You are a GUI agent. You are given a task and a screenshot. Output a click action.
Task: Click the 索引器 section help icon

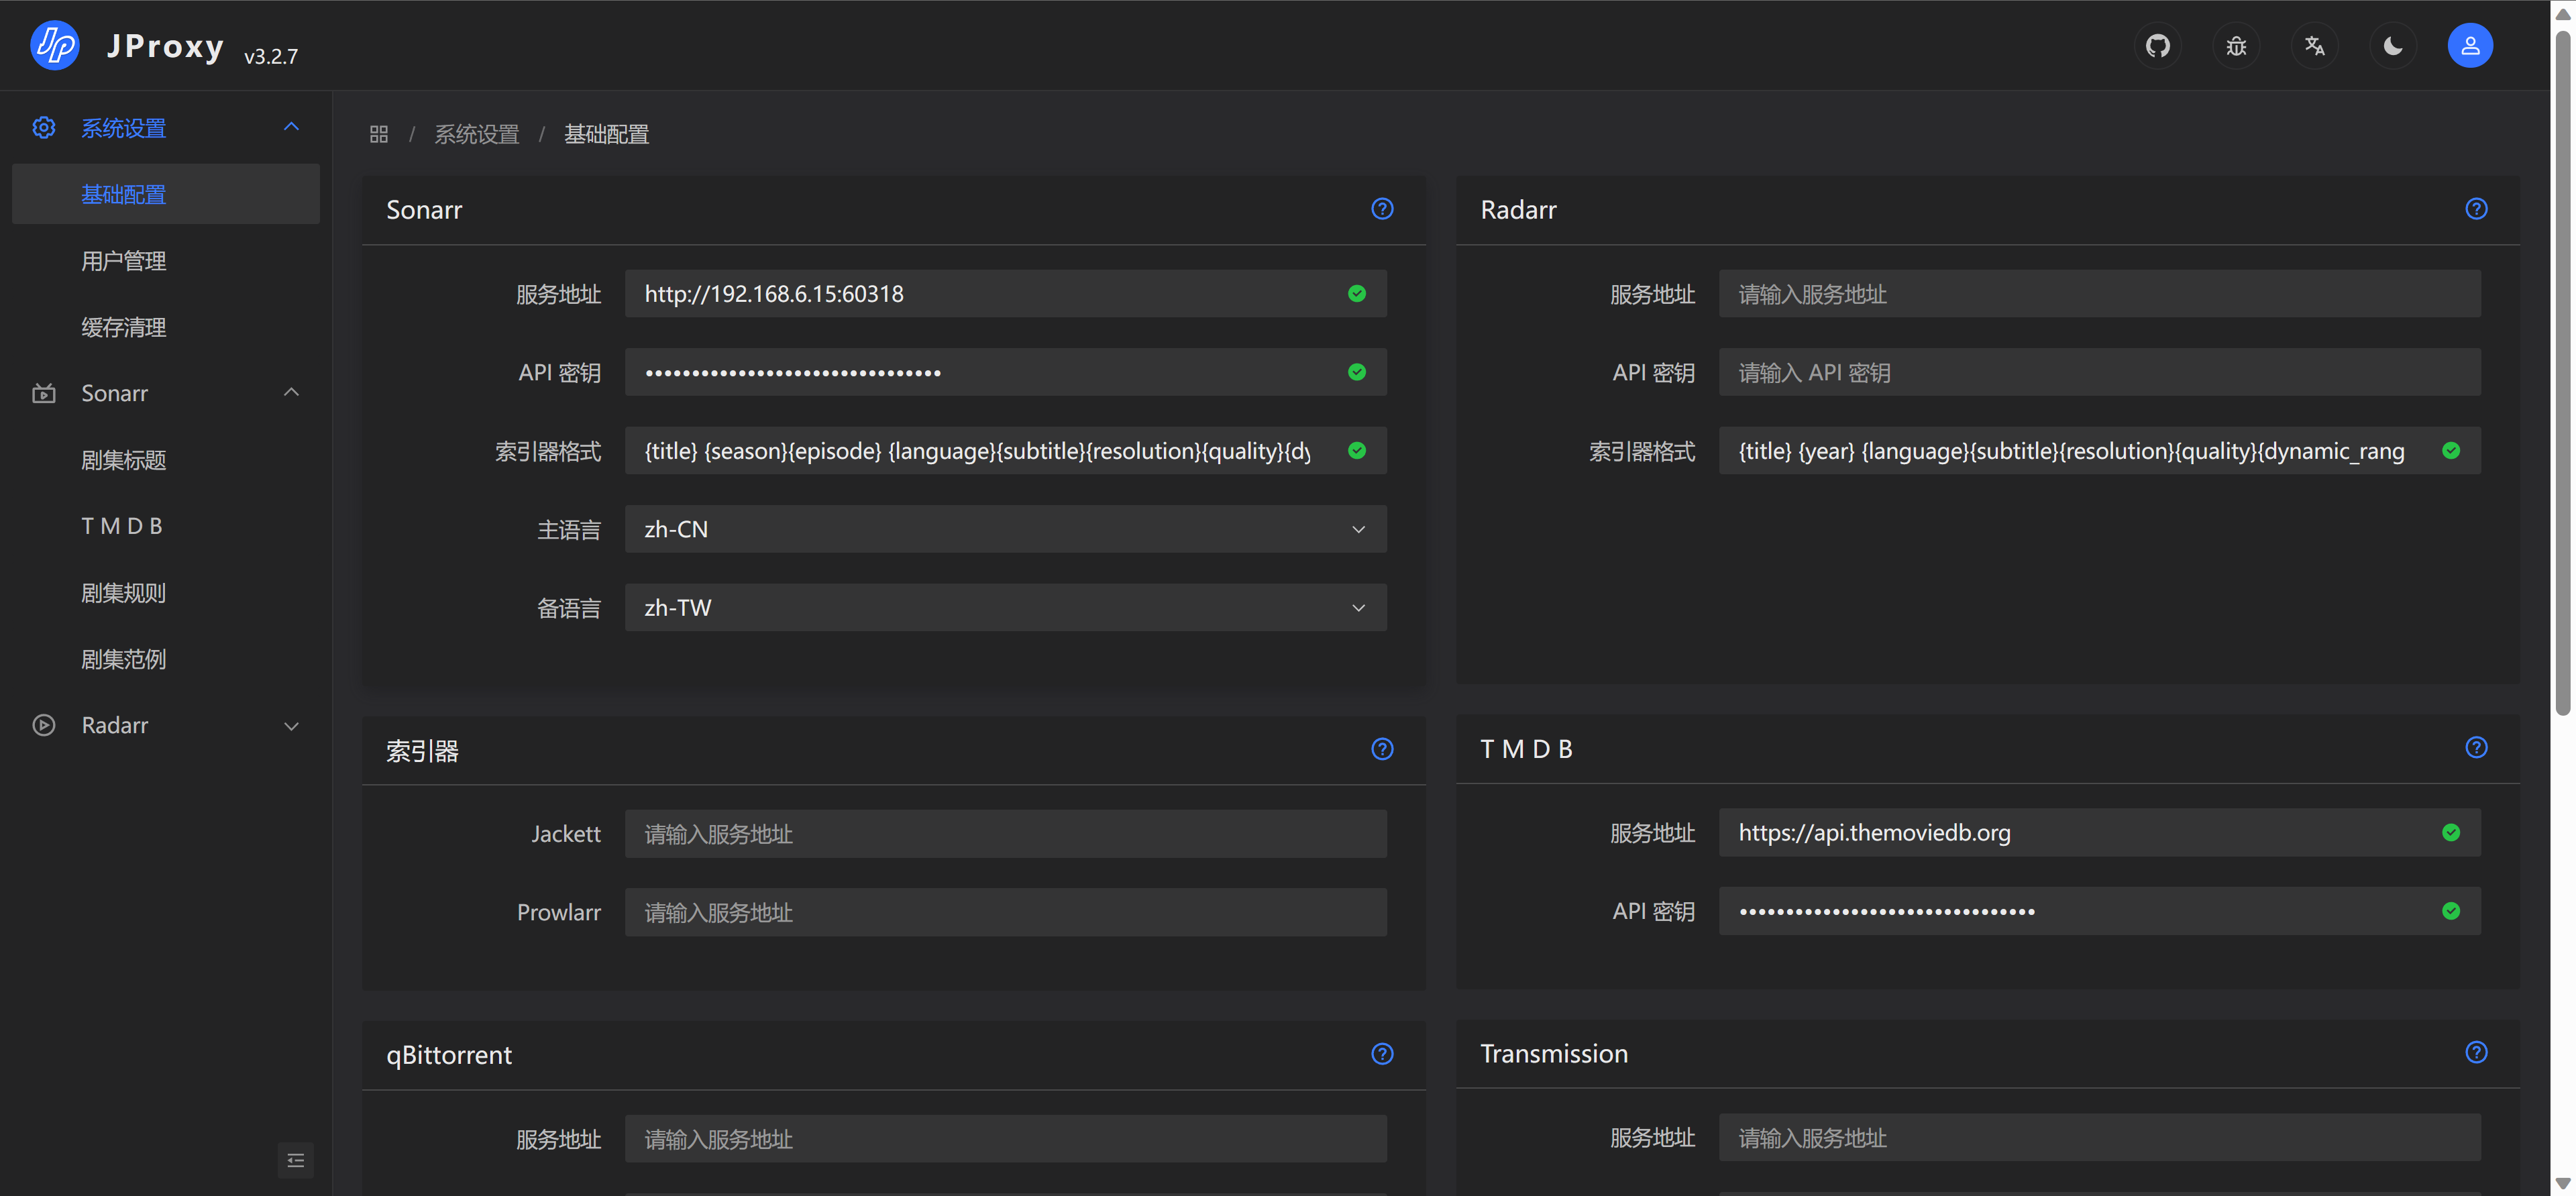pos(1382,748)
